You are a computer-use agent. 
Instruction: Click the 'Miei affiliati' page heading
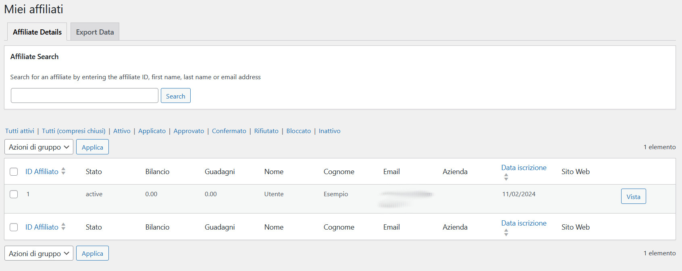coord(34,9)
